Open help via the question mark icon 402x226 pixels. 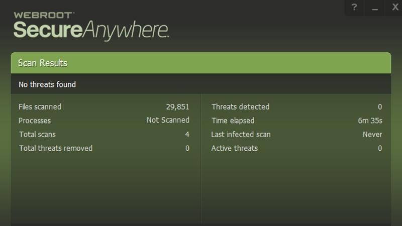coord(354,8)
